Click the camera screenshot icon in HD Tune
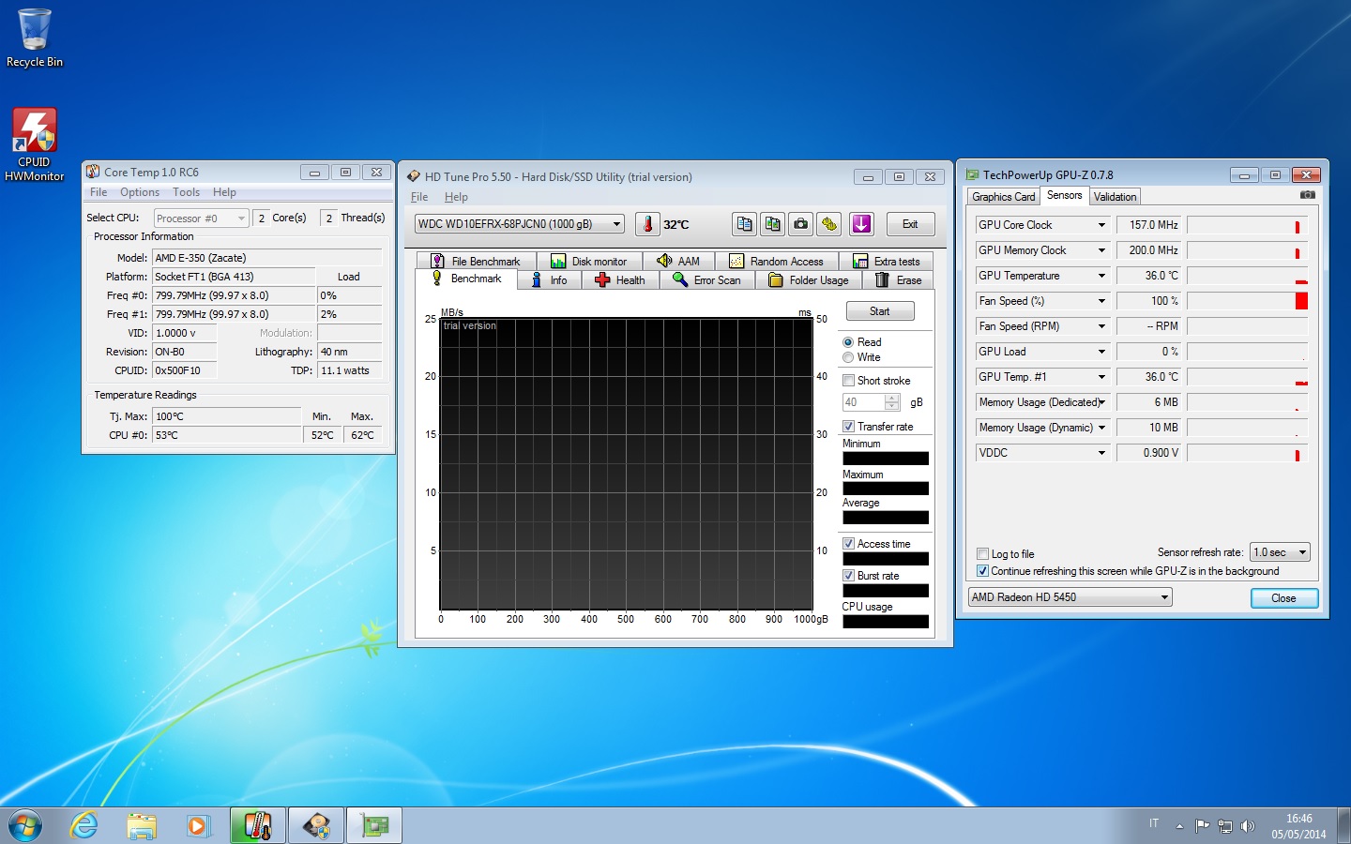Image resolution: width=1351 pixels, height=844 pixels. coord(800,224)
